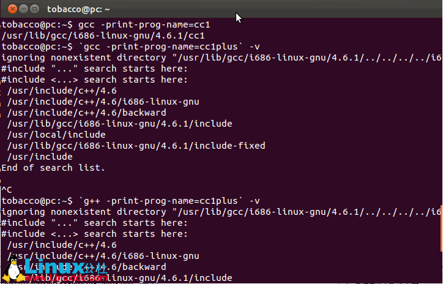Click the ^C interrupt line
Screen dimensions: 443x284
[x=7, y=190]
